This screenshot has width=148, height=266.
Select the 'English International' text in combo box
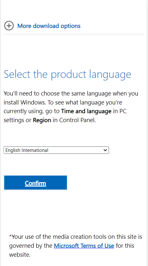(27, 150)
